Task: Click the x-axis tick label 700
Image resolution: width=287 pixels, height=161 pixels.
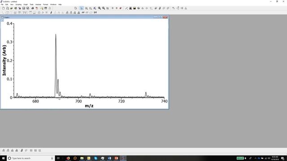Action: pyautogui.click(x=78, y=102)
